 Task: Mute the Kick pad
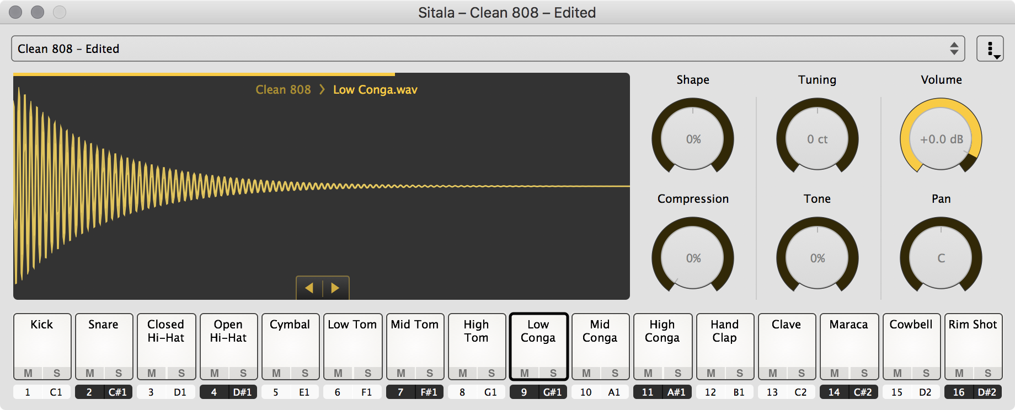point(28,373)
